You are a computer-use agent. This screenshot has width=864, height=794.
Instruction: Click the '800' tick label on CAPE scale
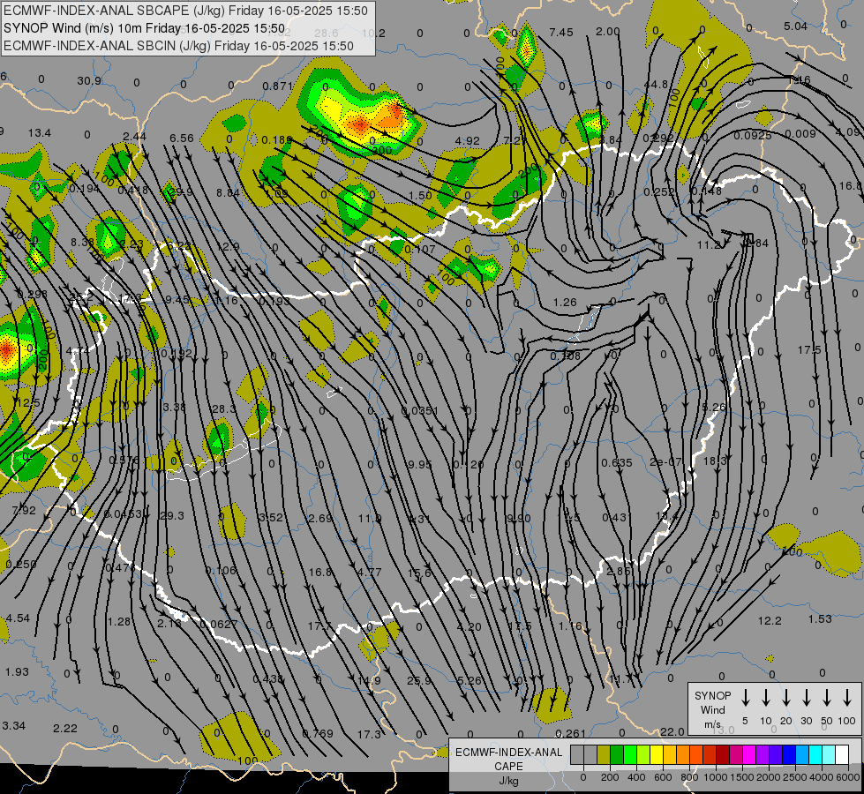click(689, 777)
